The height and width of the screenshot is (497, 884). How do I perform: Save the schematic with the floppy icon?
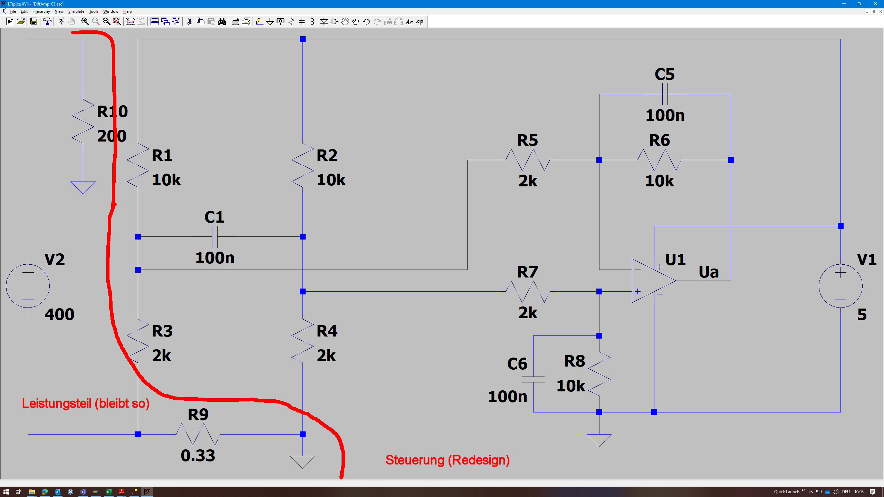33,22
